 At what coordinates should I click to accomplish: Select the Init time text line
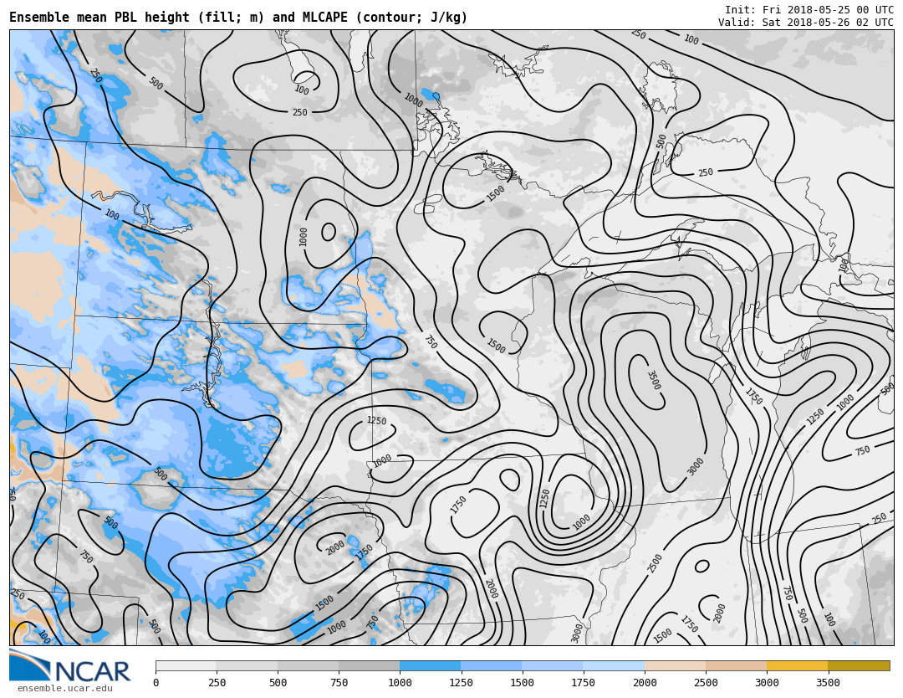coord(809,10)
